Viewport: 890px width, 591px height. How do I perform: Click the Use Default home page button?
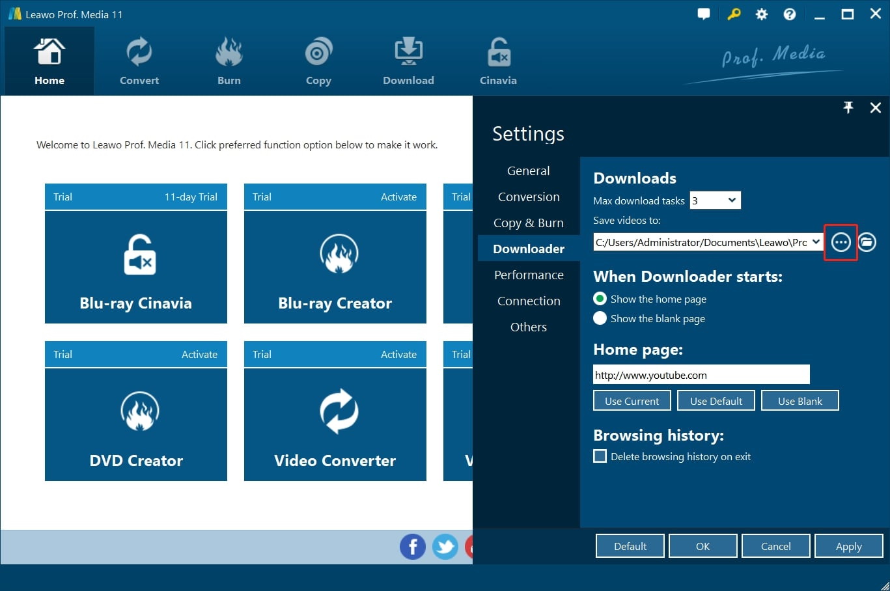point(716,401)
